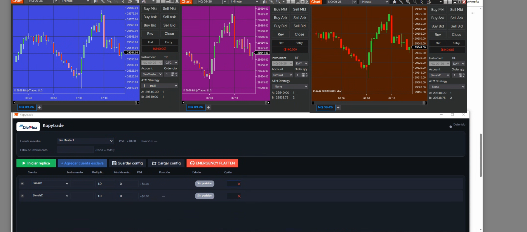Viewport: 527px width, 232px height.
Task: Click Cargar config button
Action: (x=166, y=163)
